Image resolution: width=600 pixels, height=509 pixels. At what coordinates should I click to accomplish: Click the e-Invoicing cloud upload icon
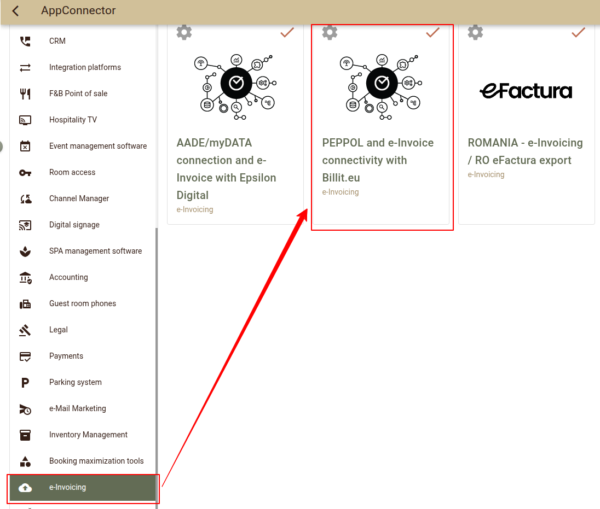[25, 488]
